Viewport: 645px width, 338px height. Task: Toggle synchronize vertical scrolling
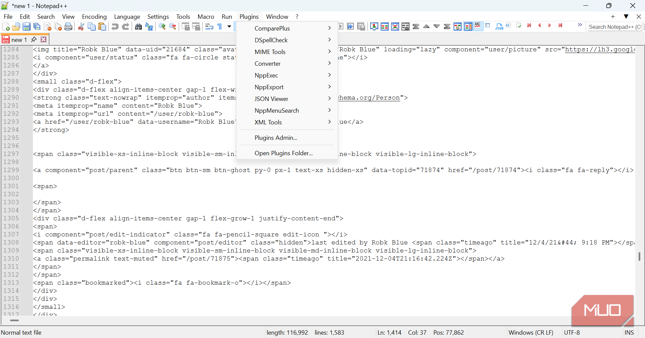pyautogui.click(x=185, y=27)
